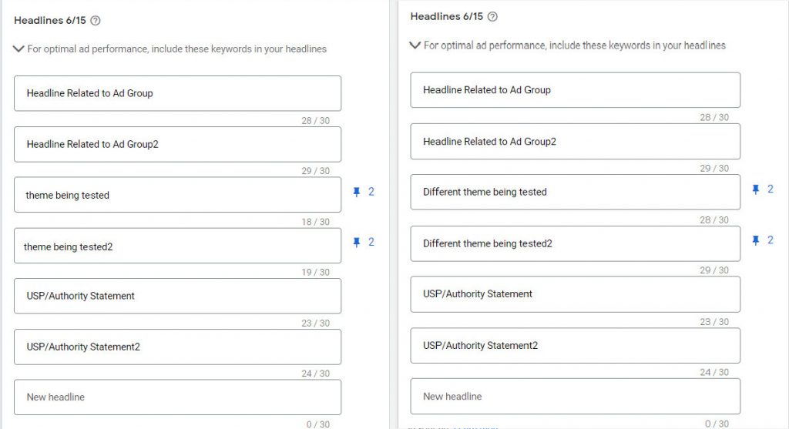Screen dimensions: 789x429
Task: Focus 'Different theme being tested' headline field
Action: (575, 192)
